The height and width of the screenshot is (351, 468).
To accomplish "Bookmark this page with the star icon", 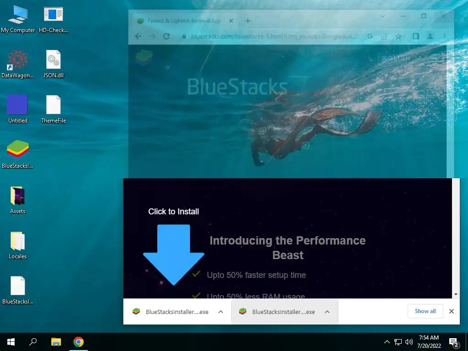I will tap(398, 37).
